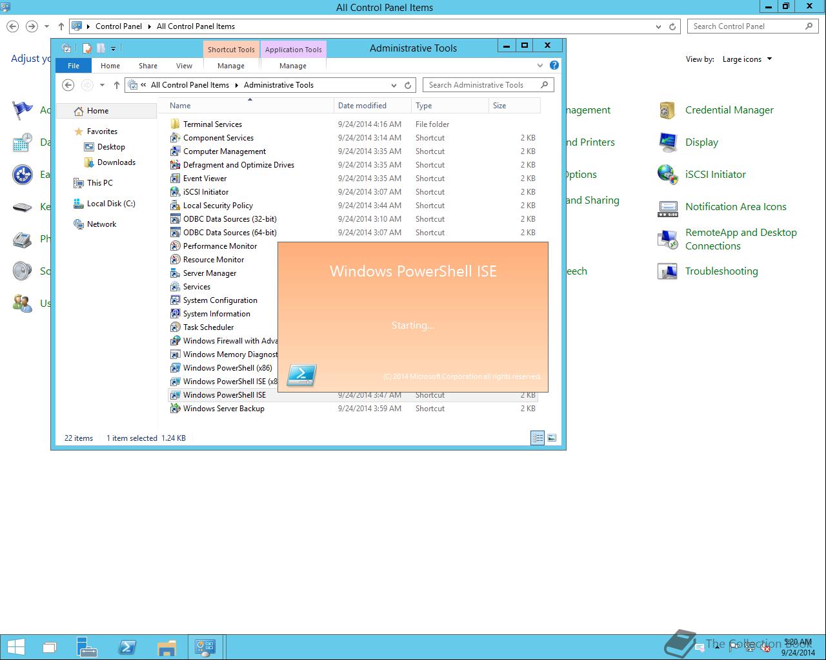The image size is (826, 660).
Task: Open Display settings icon in Control Panel
Action: pyautogui.click(x=667, y=142)
